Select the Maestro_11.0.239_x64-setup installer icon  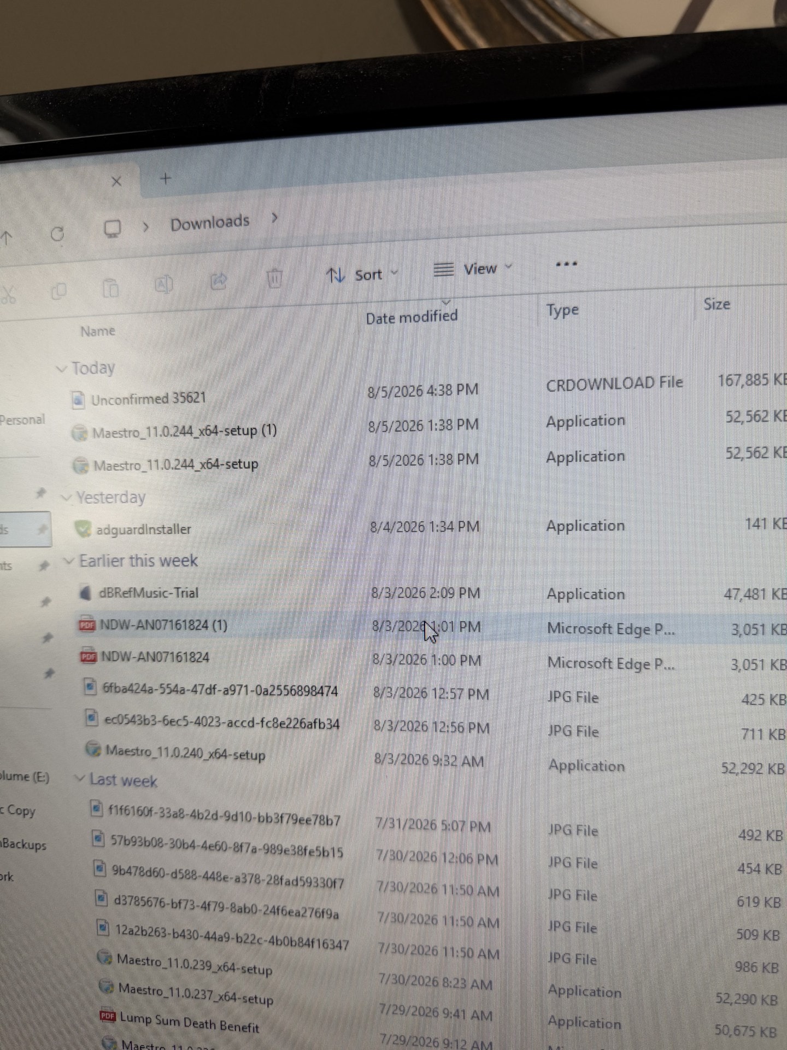(104, 957)
